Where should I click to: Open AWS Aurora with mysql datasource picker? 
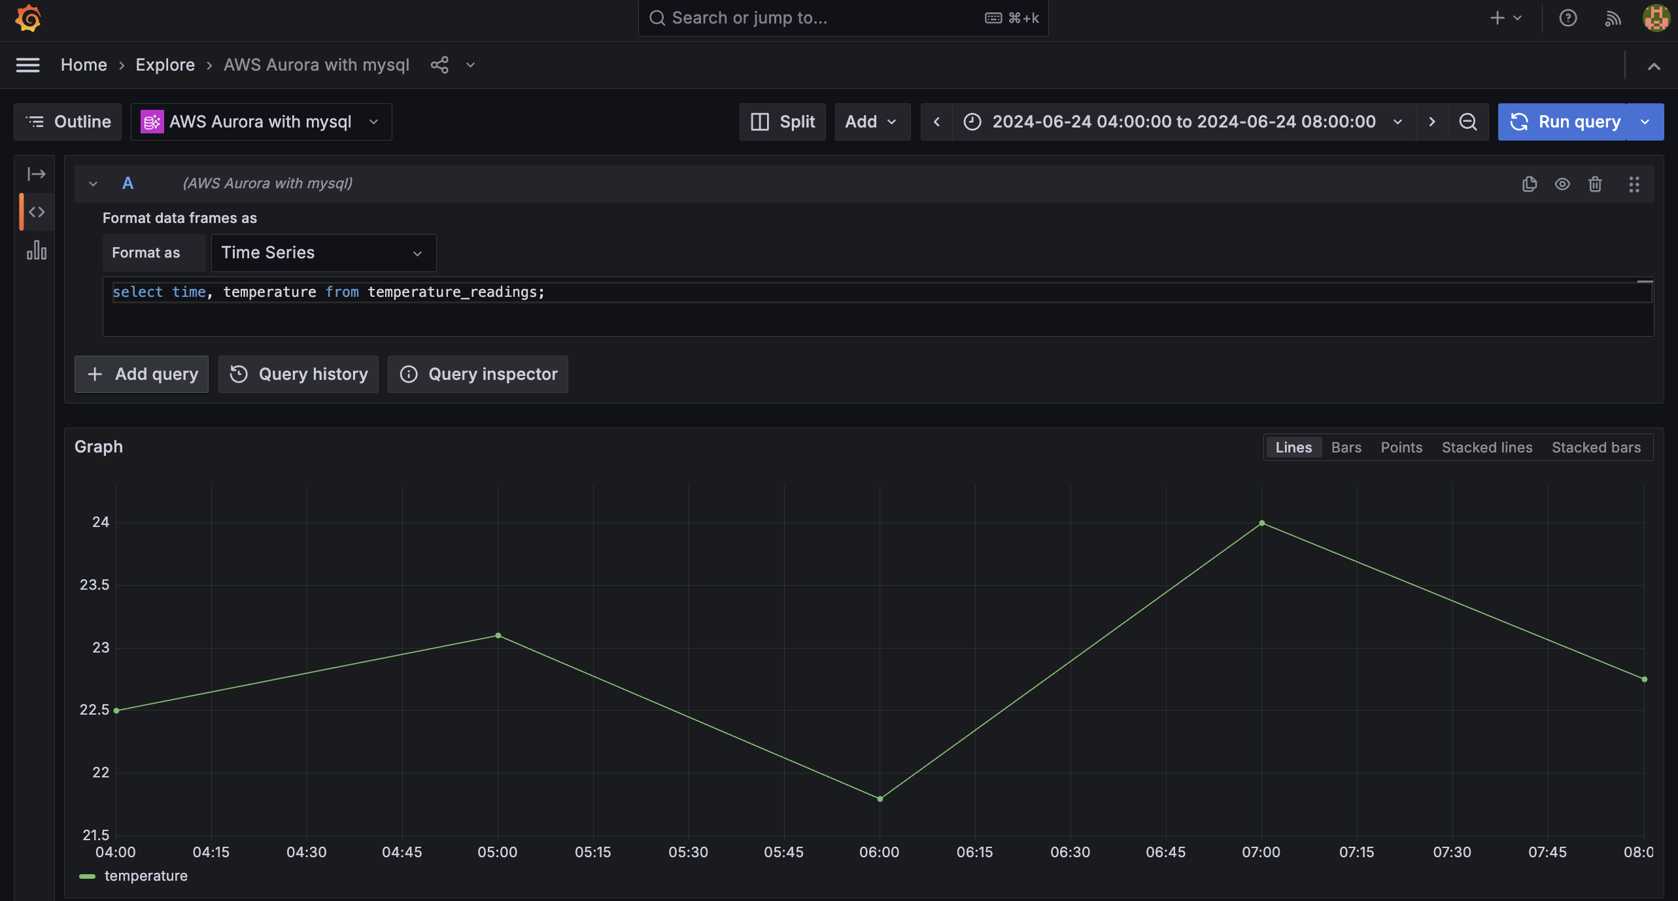tap(261, 122)
